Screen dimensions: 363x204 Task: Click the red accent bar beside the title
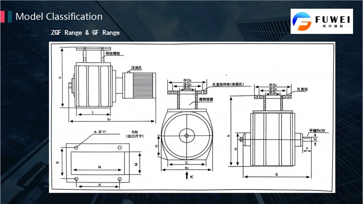(2, 16)
